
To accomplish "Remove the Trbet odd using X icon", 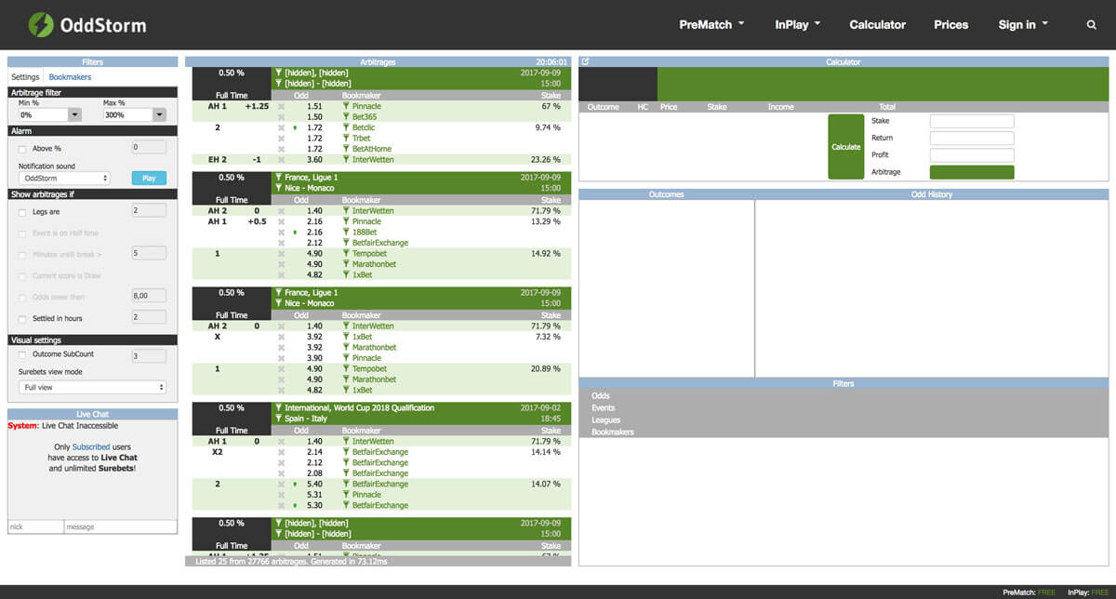I will (281, 139).
